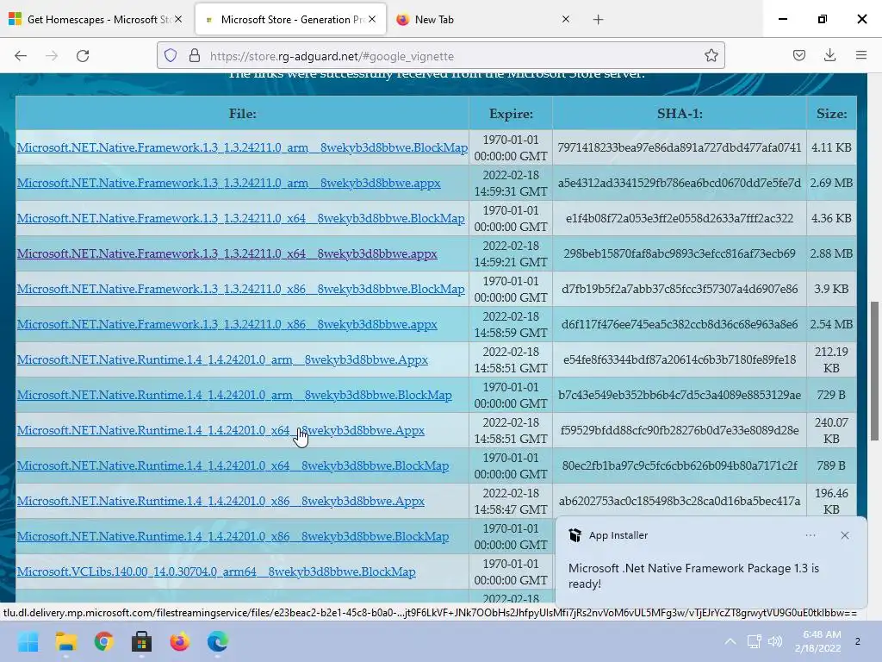The width and height of the screenshot is (882, 662).
Task: Select SHA-1 hash starting with 298beb15870
Action: point(680,254)
